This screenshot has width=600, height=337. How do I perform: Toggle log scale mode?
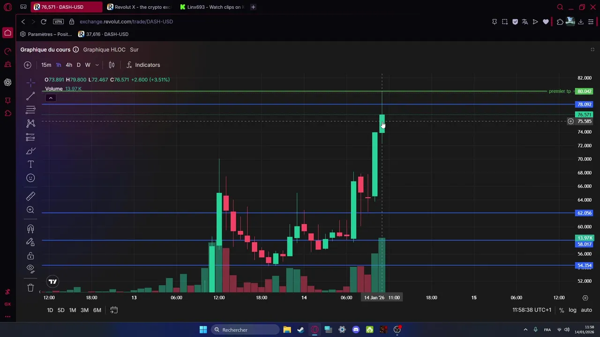pyautogui.click(x=572, y=310)
